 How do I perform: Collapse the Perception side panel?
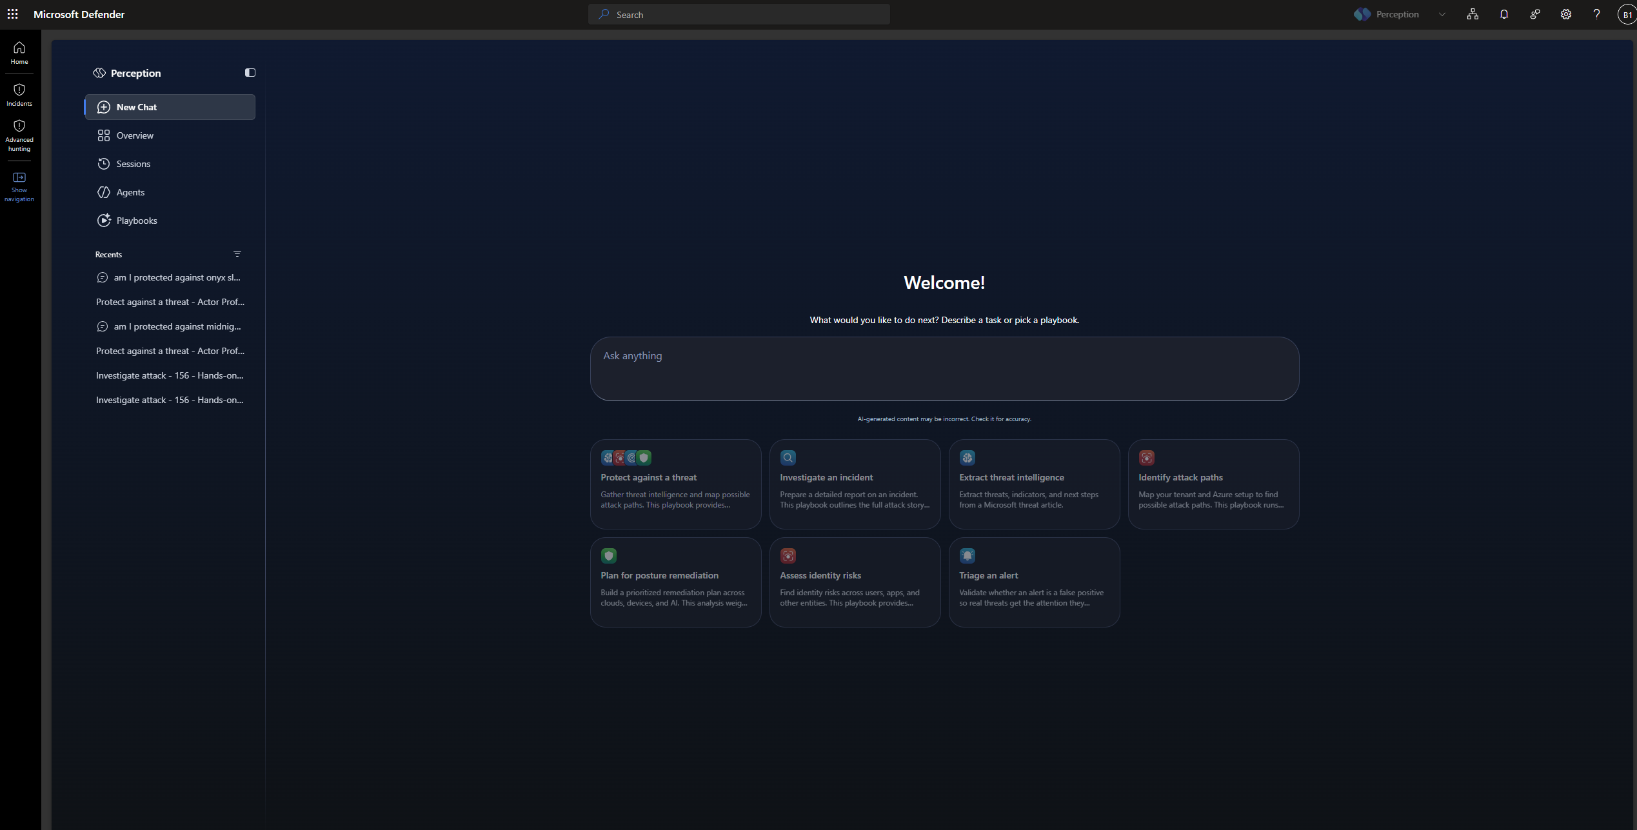click(x=250, y=73)
